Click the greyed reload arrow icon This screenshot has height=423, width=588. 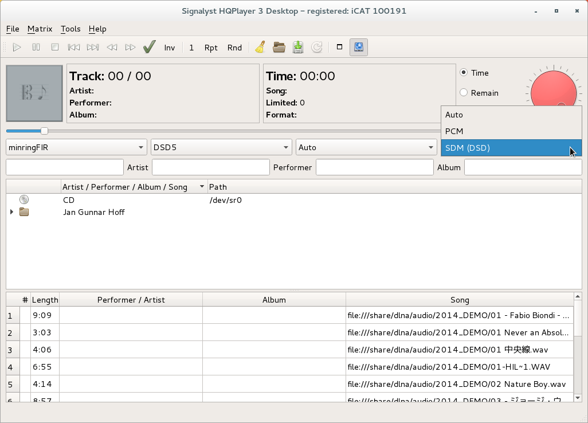pyautogui.click(x=317, y=47)
